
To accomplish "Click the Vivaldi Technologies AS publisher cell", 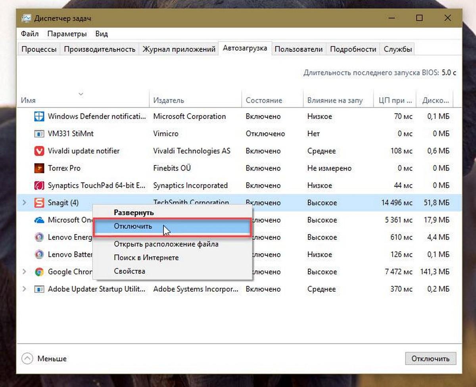I will pos(192,151).
